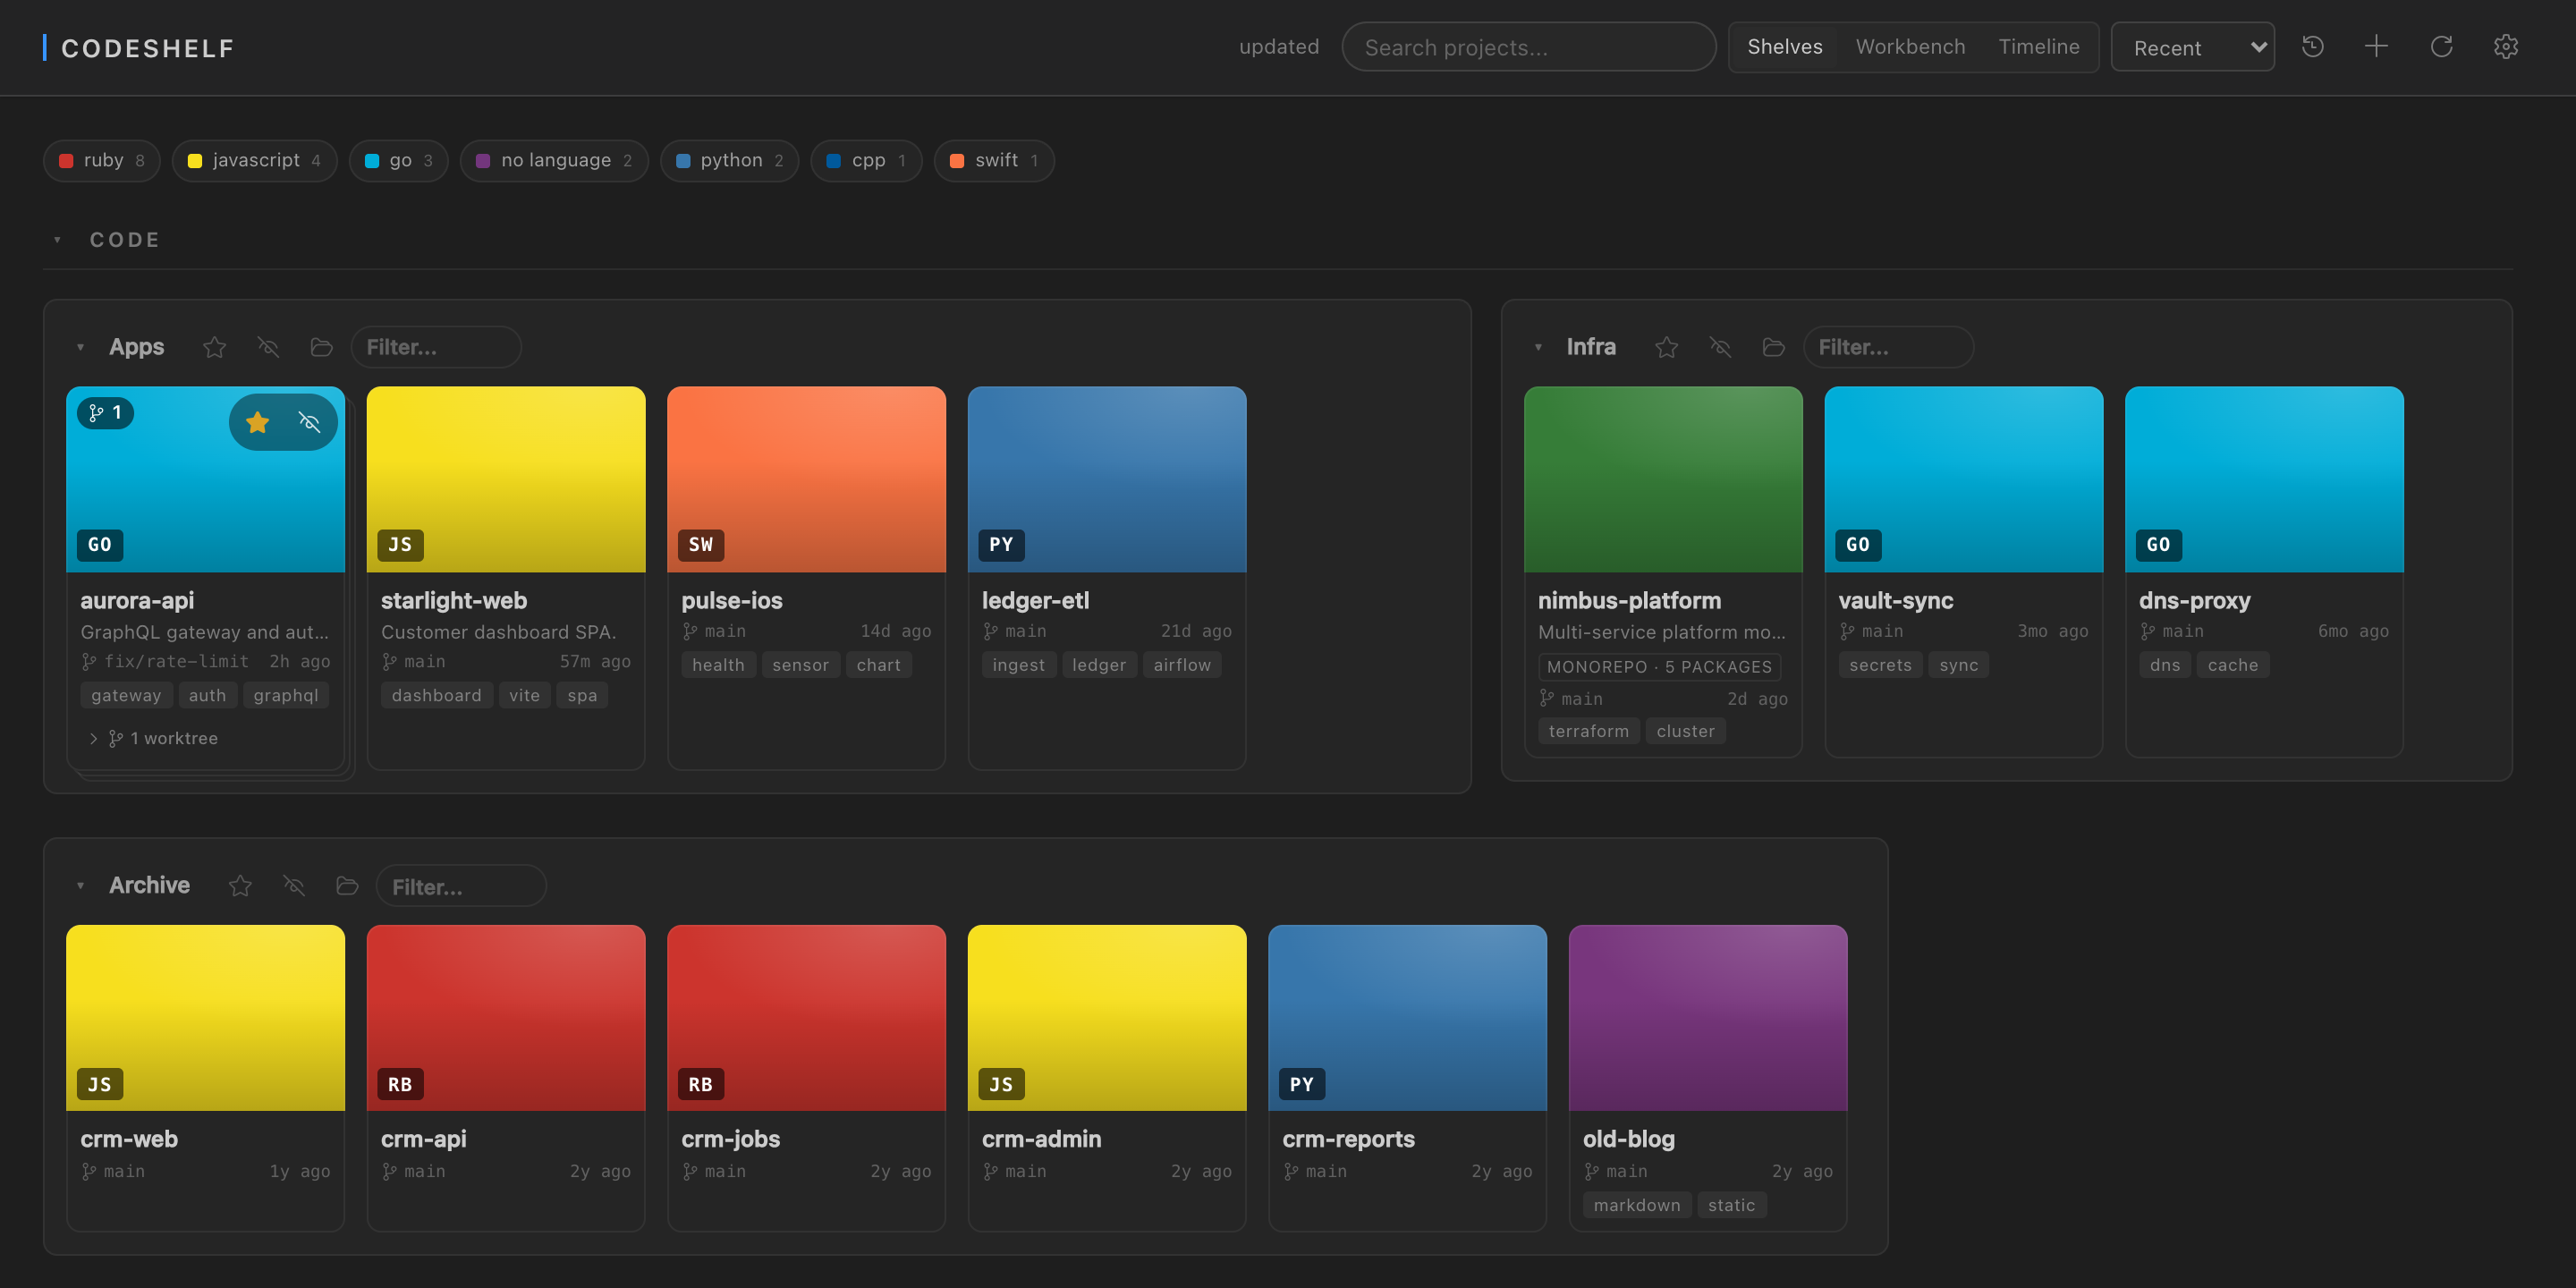
Task: Toggle the python language filter chip
Action: 729,160
